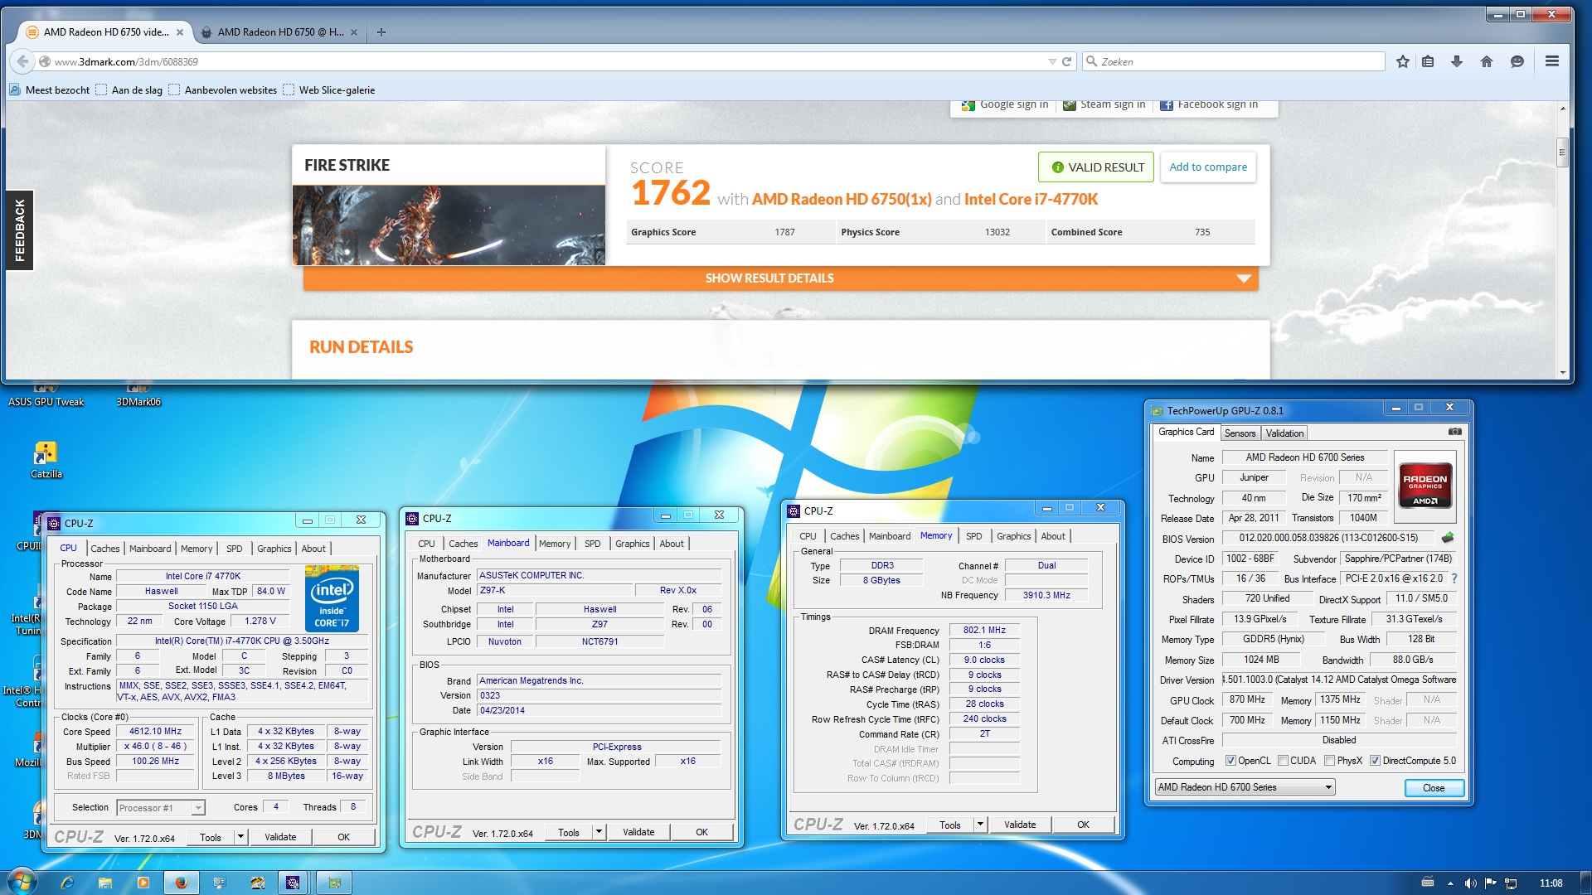Reload the 3dmark page
Viewport: 1592px width, 895px height.
tap(1067, 61)
